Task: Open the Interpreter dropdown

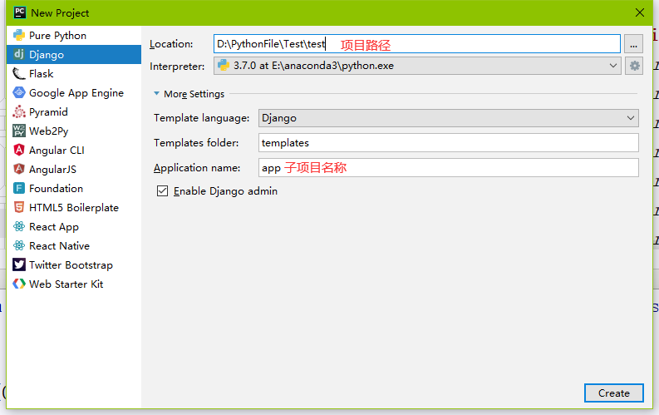Action: (417, 66)
